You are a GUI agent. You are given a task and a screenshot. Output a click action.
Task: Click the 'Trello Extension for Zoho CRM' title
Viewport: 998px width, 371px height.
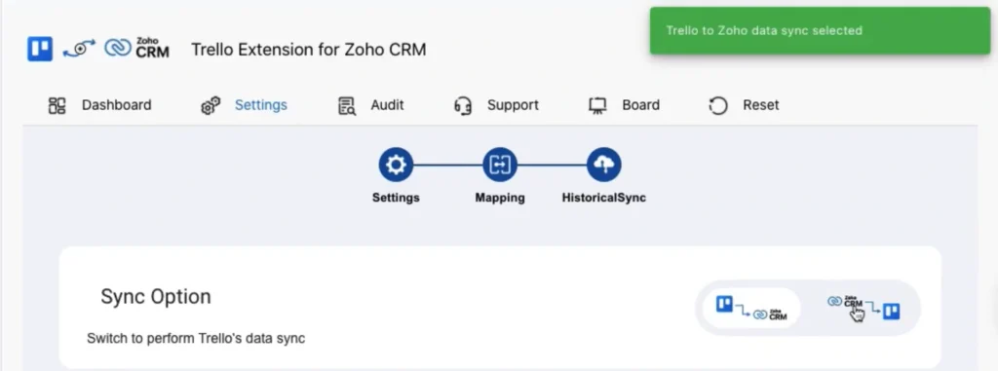309,50
